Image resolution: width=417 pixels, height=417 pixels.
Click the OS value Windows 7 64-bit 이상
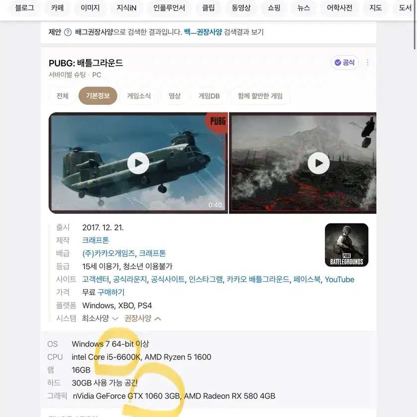click(110, 344)
